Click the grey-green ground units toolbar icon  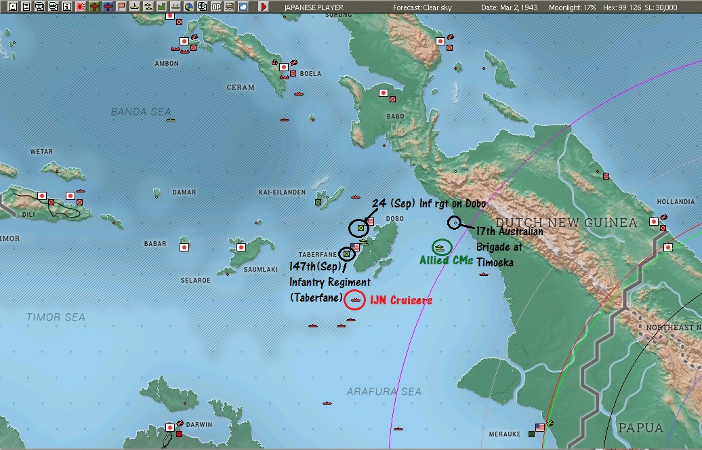point(175,7)
